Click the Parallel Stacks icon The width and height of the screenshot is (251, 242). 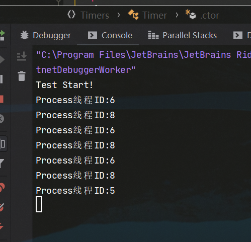(x=153, y=35)
